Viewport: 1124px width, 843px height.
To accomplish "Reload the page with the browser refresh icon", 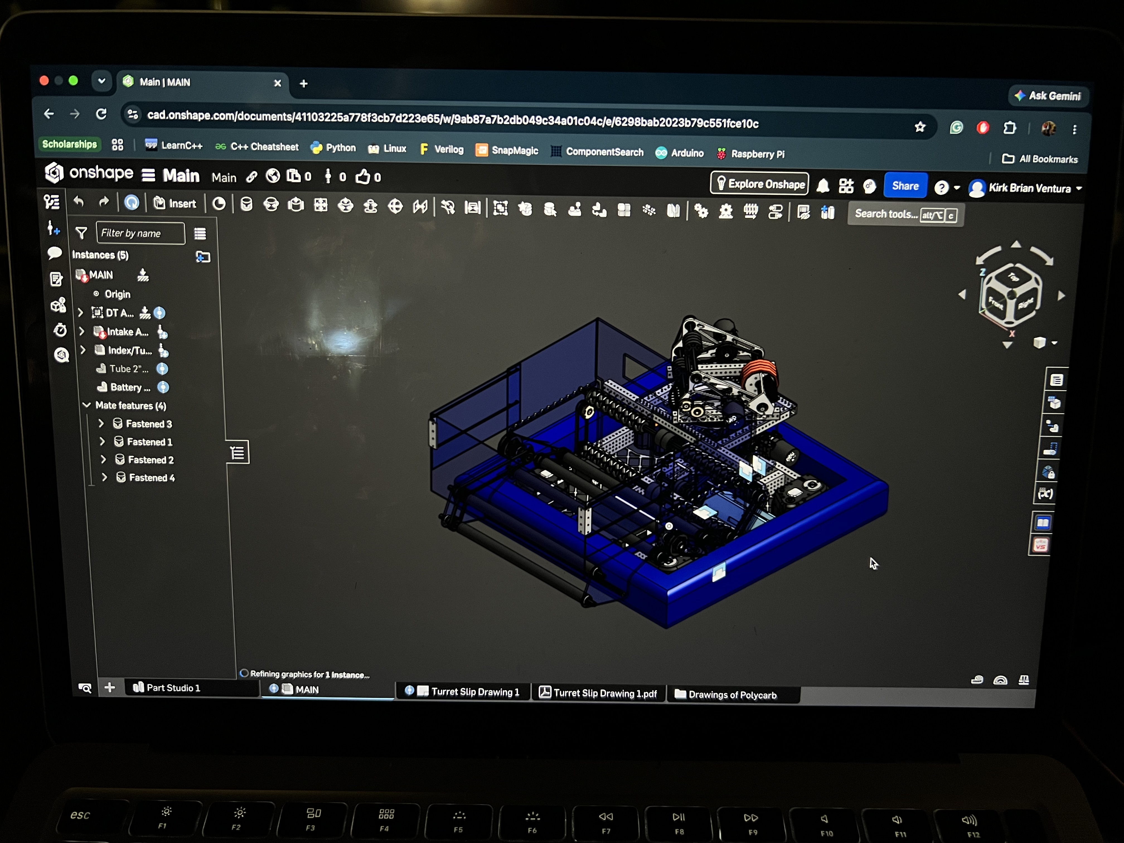I will (101, 114).
